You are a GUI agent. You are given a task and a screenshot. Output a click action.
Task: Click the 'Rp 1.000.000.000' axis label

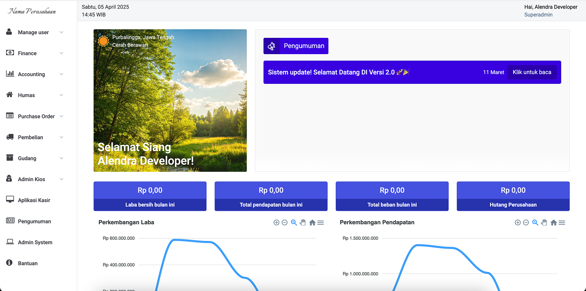coord(361,274)
